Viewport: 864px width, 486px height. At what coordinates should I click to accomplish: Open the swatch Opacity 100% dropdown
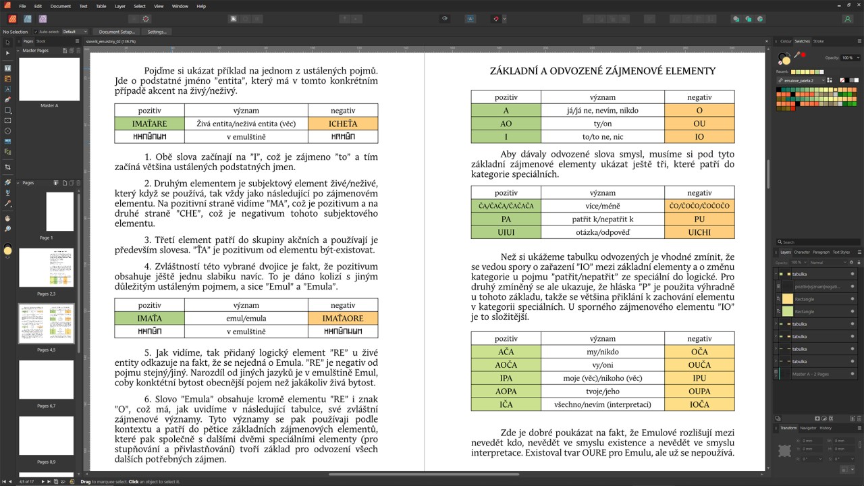[x=851, y=57]
